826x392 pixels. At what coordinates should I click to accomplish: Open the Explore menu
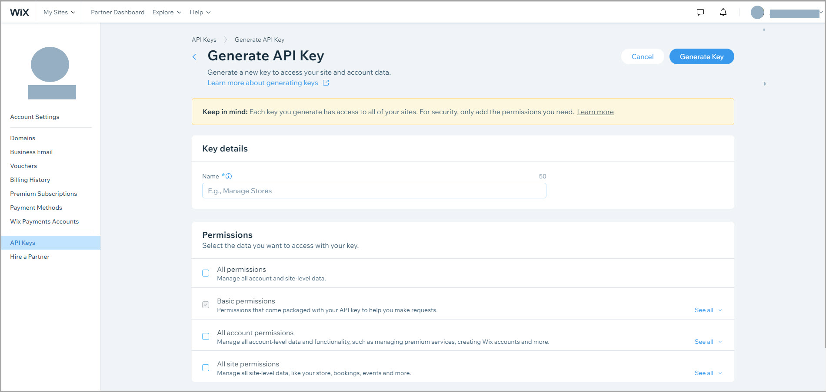point(167,12)
